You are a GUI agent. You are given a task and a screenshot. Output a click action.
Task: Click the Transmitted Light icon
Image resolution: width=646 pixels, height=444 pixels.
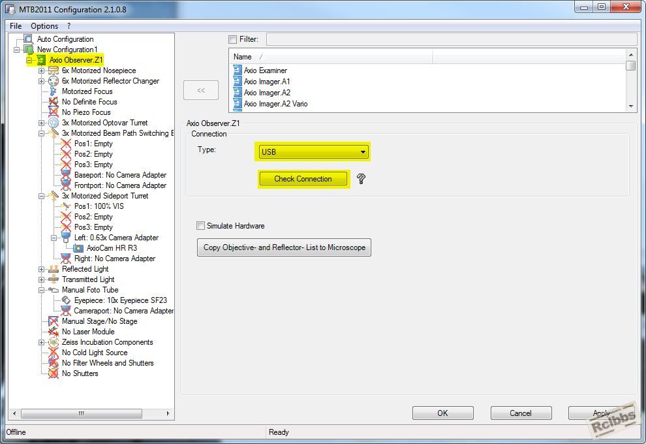pyautogui.click(x=53, y=279)
